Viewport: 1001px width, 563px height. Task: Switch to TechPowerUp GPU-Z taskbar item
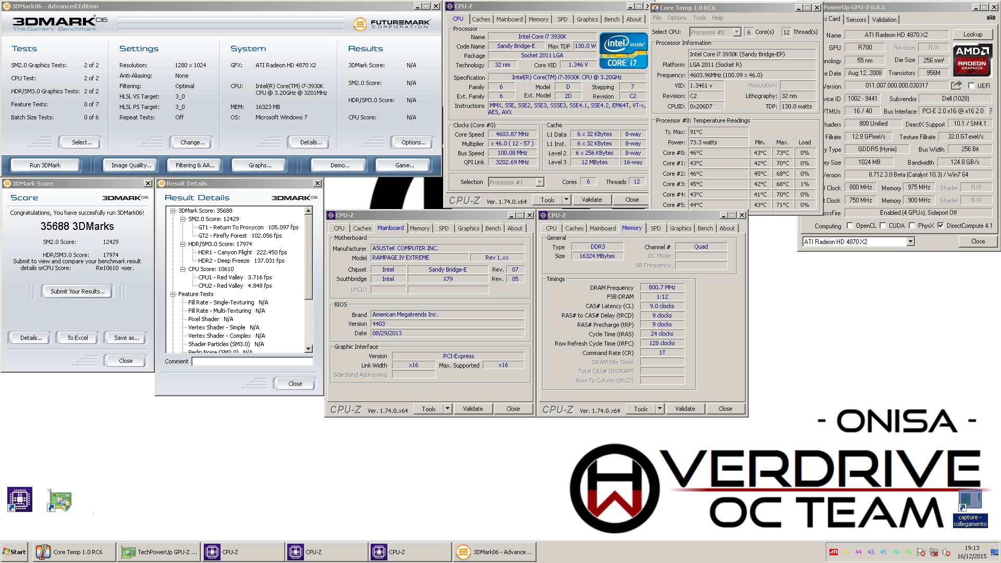[159, 552]
